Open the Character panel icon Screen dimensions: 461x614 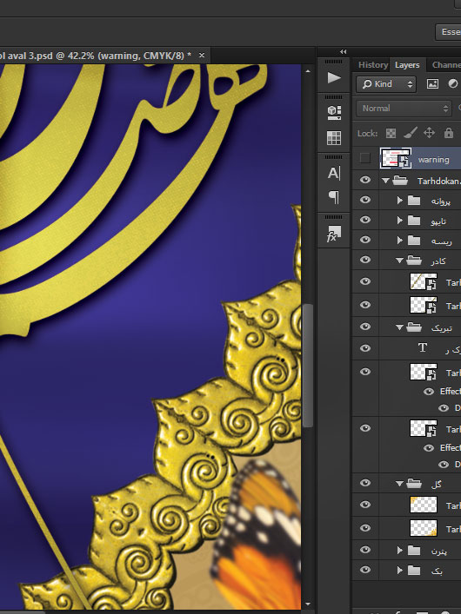334,173
